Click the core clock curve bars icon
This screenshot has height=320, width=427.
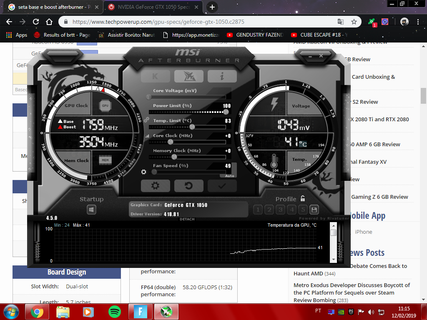(x=147, y=136)
